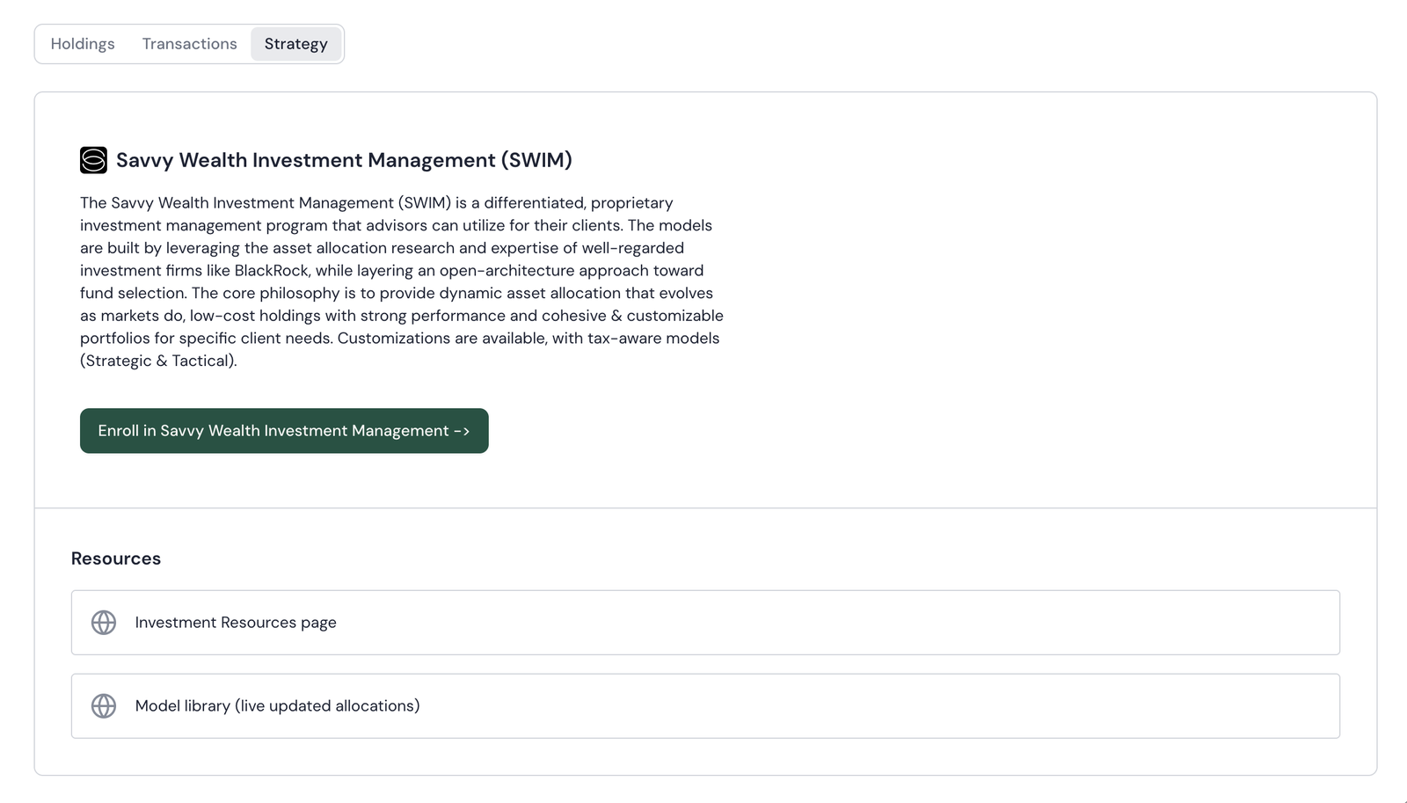1407x803 pixels.
Task: Click the SWIM description paragraph
Action: (x=402, y=281)
